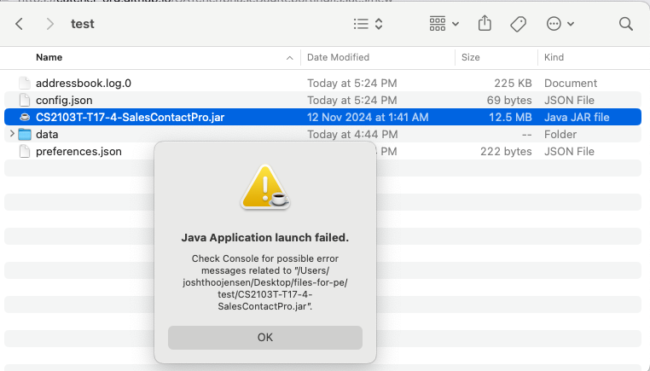Sort by Size column header
The image size is (650, 371).
pos(471,57)
